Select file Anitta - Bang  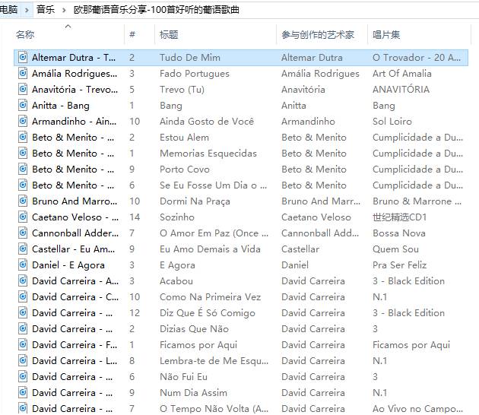click(61, 106)
